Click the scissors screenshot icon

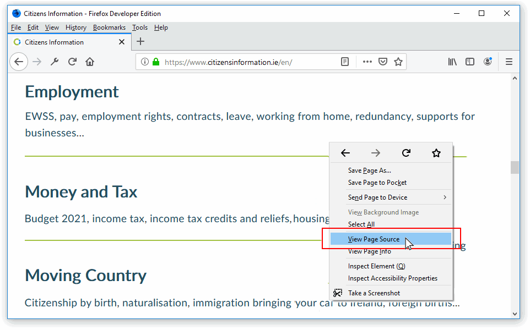(338, 293)
